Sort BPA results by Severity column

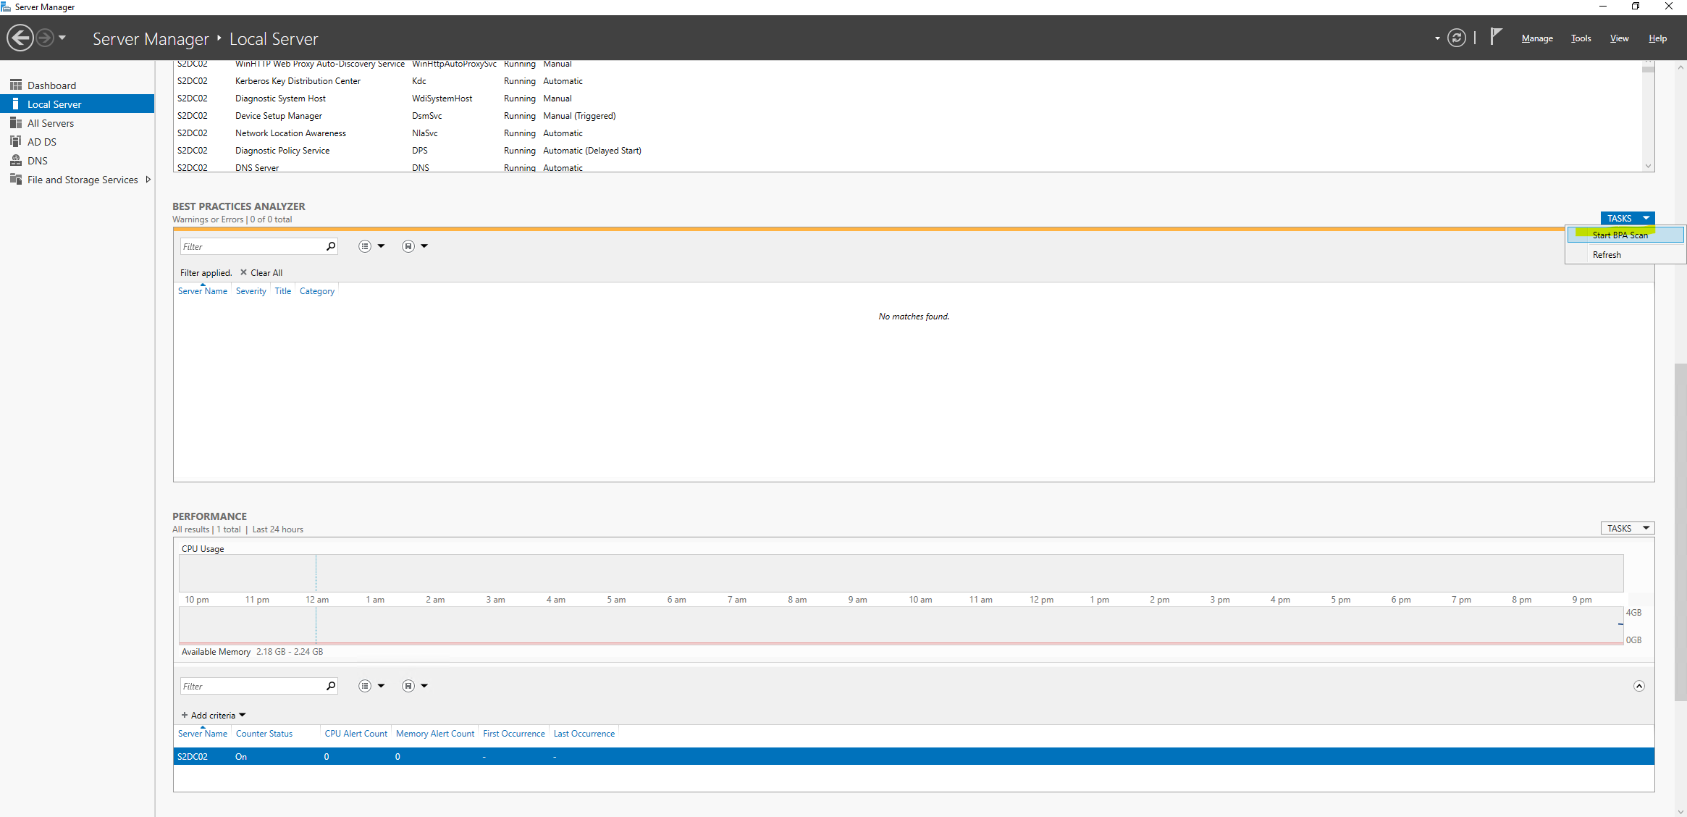point(251,291)
